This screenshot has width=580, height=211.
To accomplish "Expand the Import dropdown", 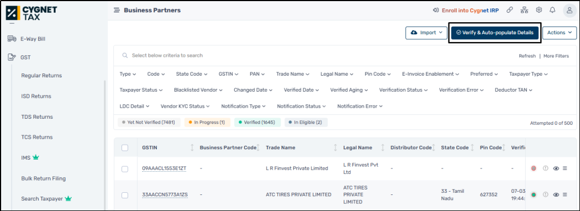I will (426, 33).
